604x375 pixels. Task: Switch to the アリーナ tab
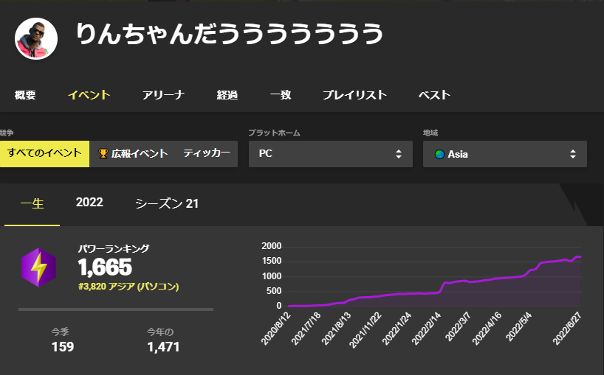click(x=163, y=95)
